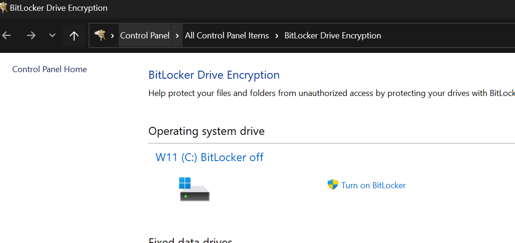Select the Control Panel breadcrumb
The height and width of the screenshot is (243, 515).
pos(145,36)
